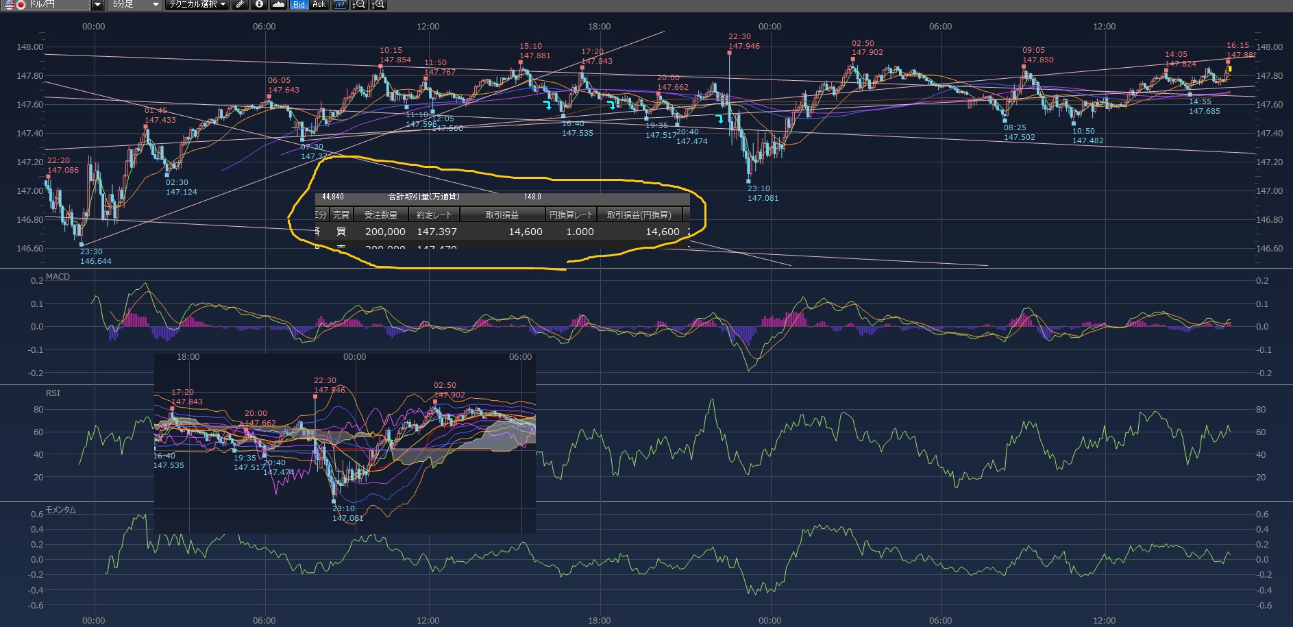The width and height of the screenshot is (1293, 627).
Task: Click the 23:30 low label 146.644
Action: pos(95,261)
